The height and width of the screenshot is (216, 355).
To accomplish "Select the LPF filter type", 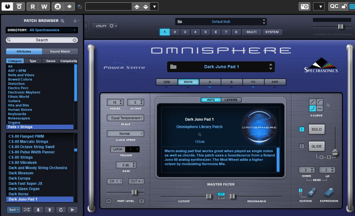I will point(221,194).
